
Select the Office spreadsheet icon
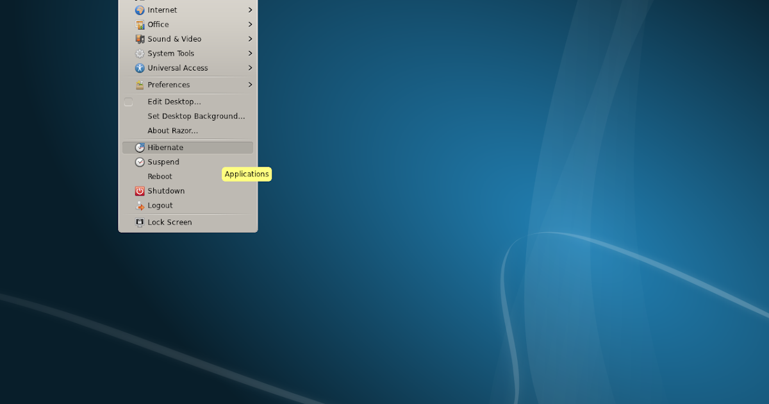(140, 24)
